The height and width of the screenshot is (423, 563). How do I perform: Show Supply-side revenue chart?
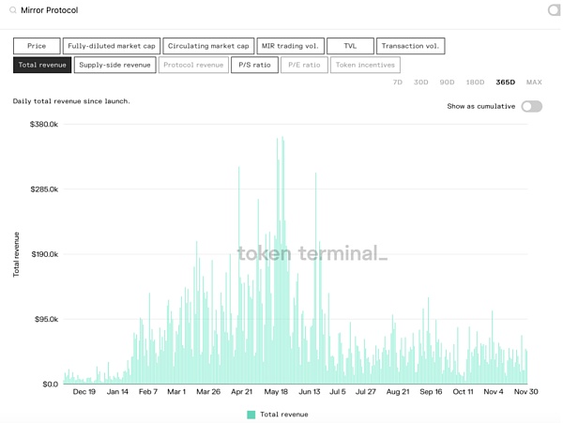[x=114, y=65]
